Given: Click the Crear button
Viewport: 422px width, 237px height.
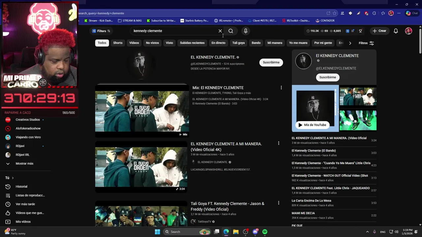Looking at the screenshot, I should click(x=379, y=31).
